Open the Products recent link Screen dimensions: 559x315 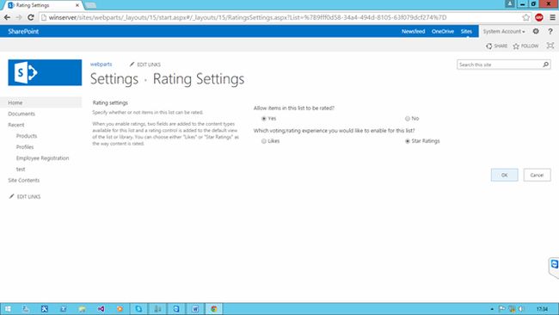click(27, 136)
